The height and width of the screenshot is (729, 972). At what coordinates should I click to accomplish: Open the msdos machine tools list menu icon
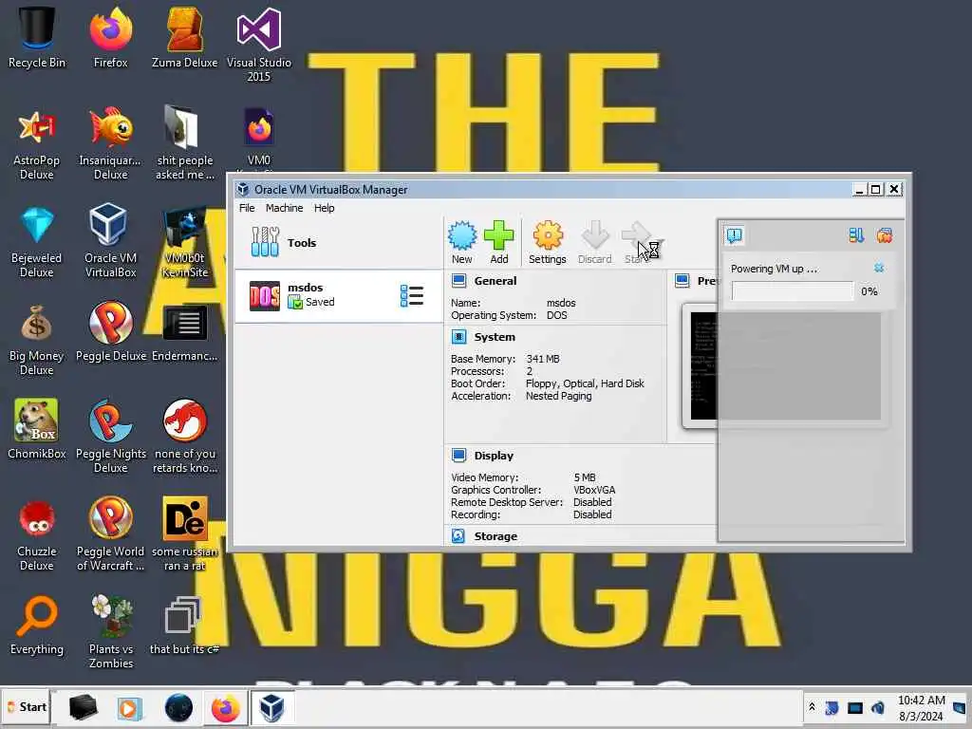coord(412,296)
